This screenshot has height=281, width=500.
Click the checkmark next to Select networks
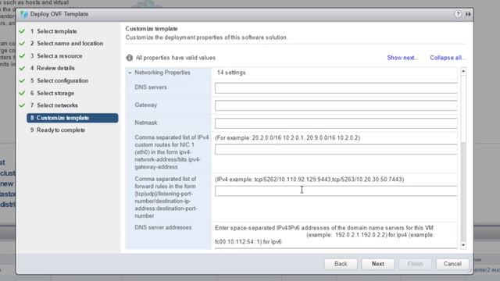pyautogui.click(x=22, y=105)
